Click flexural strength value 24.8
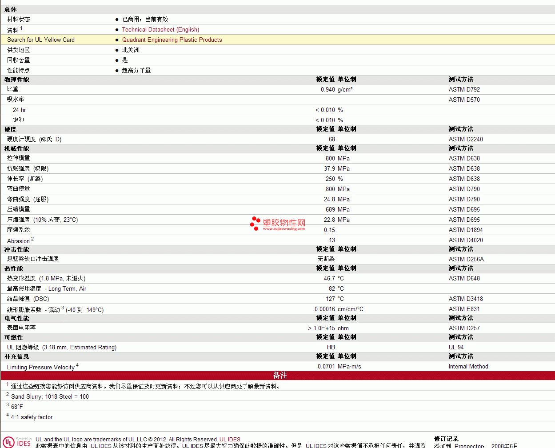Image resolution: width=555 pixels, height=448 pixels. (x=329, y=199)
